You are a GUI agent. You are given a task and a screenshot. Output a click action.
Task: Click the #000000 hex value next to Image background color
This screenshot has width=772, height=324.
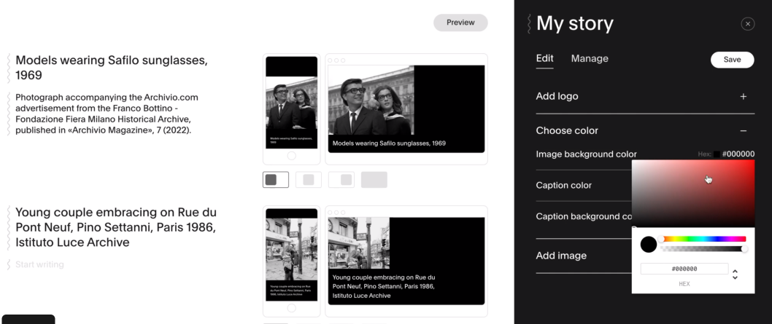coord(738,154)
